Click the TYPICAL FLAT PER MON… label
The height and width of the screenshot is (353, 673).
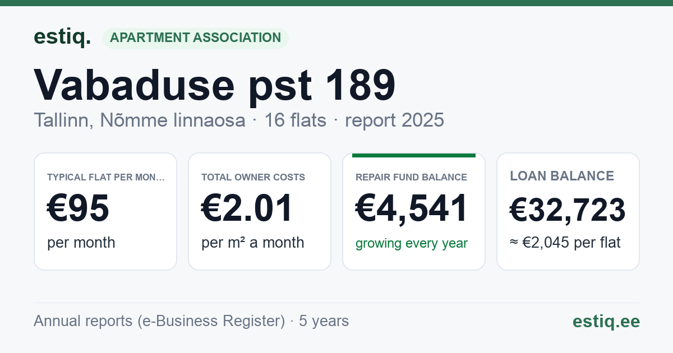[106, 177]
